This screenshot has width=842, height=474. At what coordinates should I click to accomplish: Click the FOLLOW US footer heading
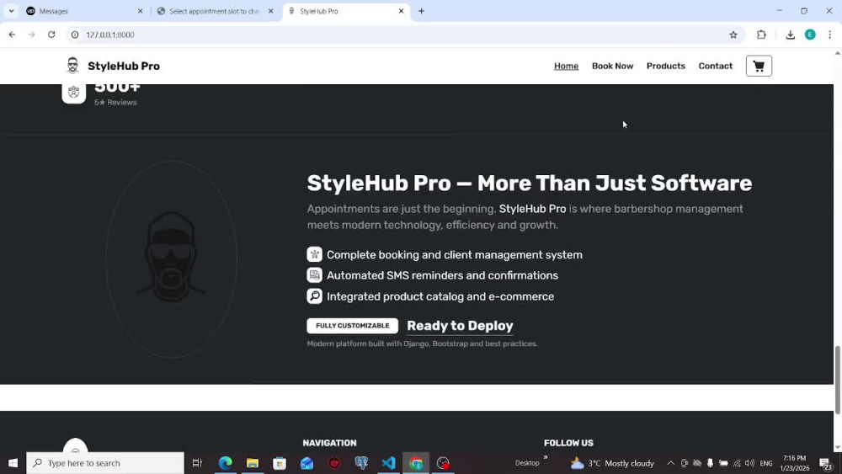tap(568, 443)
